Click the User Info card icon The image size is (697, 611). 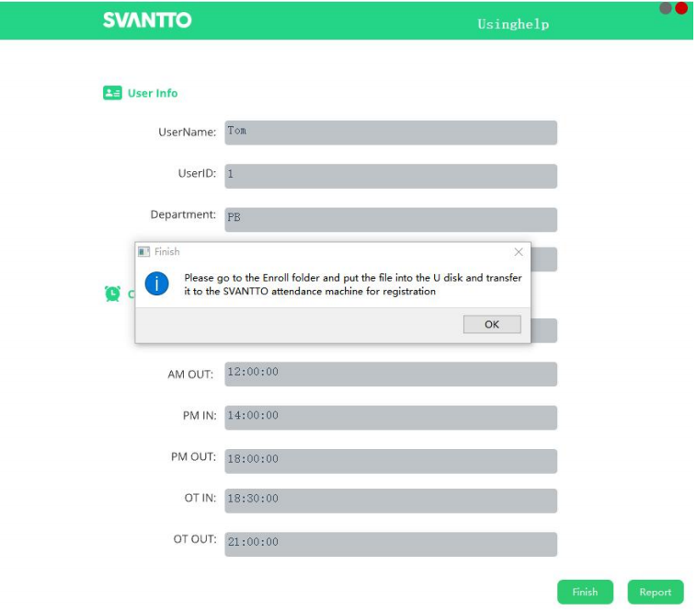pyautogui.click(x=112, y=93)
